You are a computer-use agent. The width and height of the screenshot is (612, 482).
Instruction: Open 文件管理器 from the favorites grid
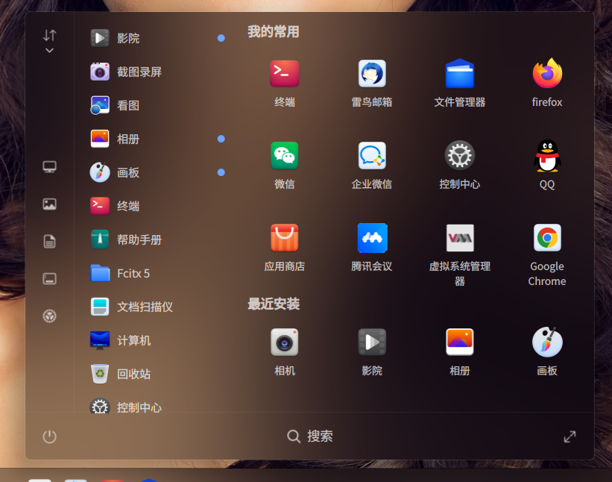[459, 73]
